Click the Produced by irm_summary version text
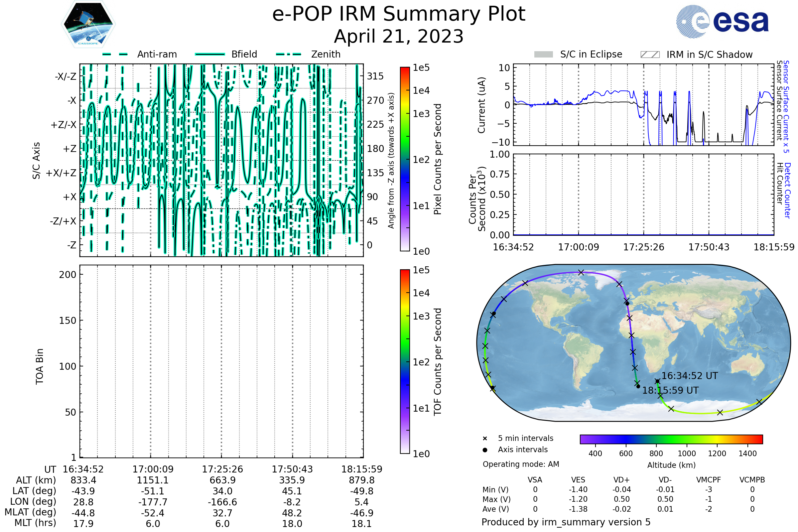The height and width of the screenshot is (532, 798). (x=566, y=522)
